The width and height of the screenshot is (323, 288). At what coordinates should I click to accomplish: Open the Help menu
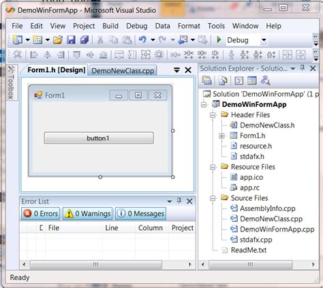[x=274, y=26]
